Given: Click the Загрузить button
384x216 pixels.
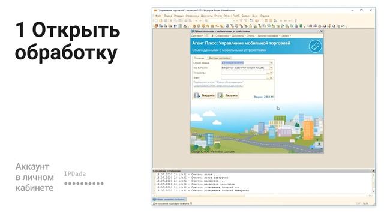Looking at the screenshot, I should [x=228, y=95].
